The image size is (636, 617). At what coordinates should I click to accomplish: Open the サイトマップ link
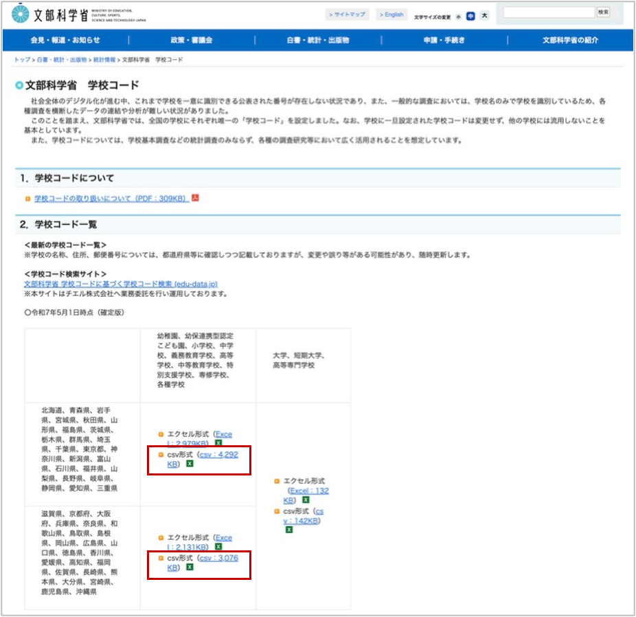pyautogui.click(x=347, y=14)
